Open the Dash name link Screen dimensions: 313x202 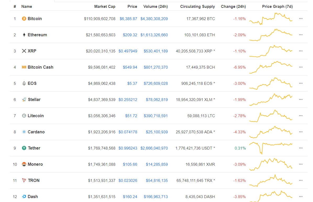pyautogui.click(x=33, y=197)
